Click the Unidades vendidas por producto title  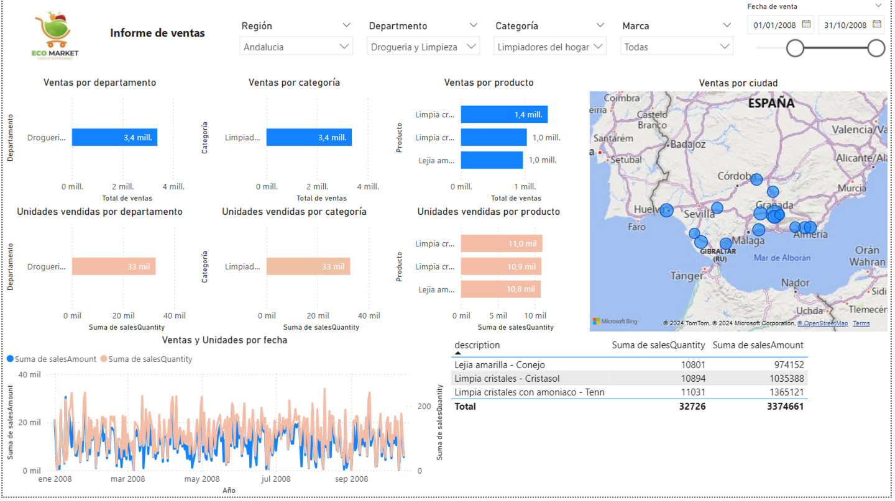pos(489,212)
